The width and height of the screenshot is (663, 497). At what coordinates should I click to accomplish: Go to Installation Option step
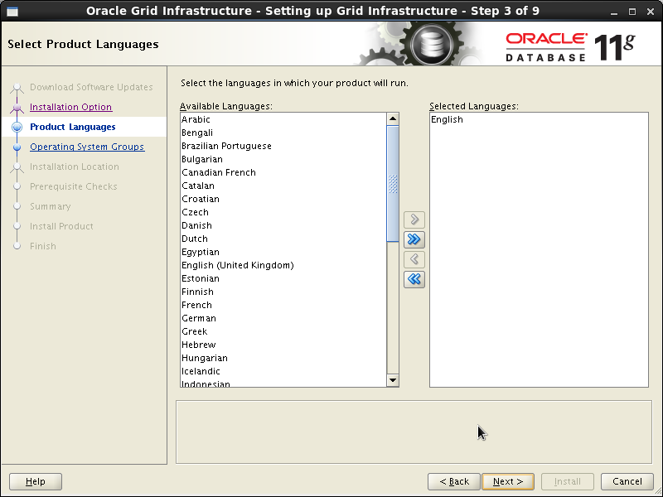click(x=70, y=107)
